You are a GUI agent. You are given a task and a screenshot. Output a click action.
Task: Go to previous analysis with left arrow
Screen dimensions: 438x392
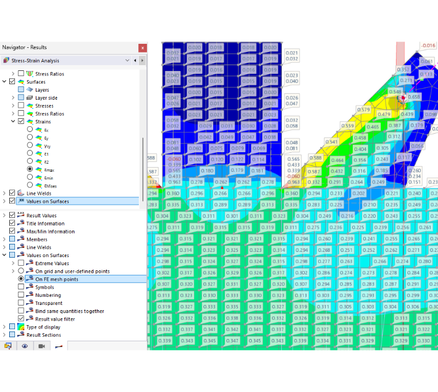[x=135, y=61]
